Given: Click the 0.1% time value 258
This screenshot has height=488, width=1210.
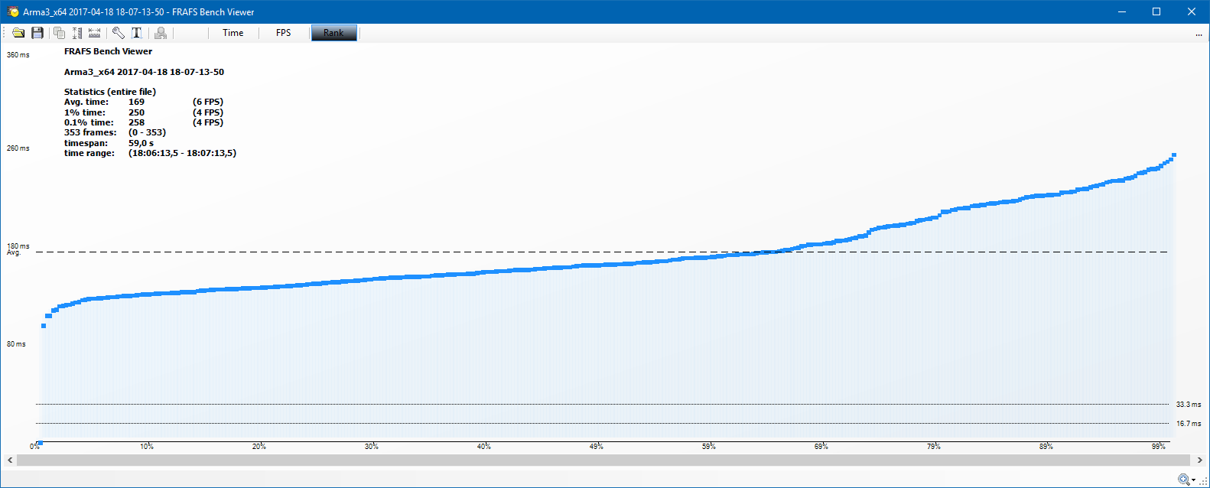Looking at the screenshot, I should [x=136, y=122].
